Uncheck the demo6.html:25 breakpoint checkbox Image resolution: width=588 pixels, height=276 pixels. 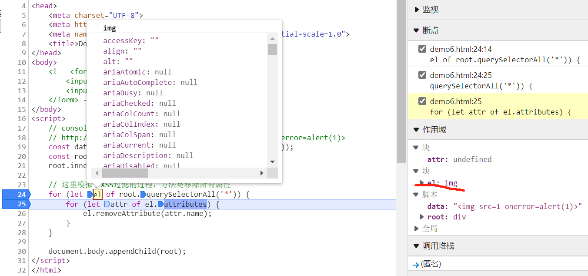422,101
